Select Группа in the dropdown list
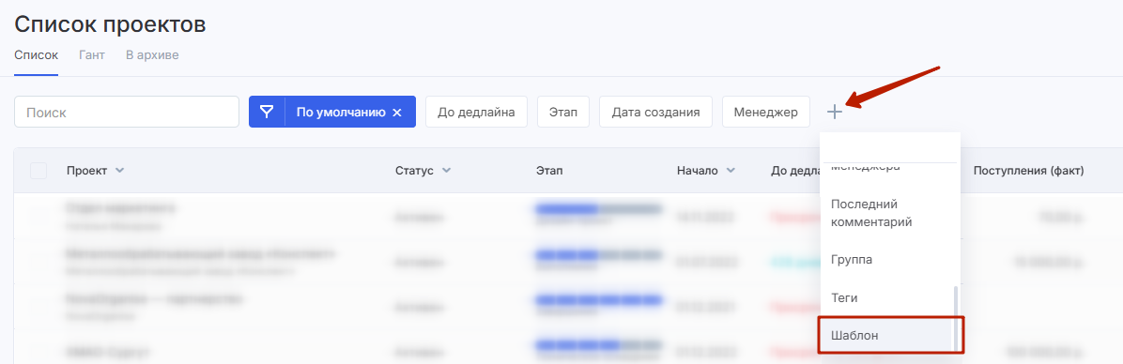 (885, 260)
